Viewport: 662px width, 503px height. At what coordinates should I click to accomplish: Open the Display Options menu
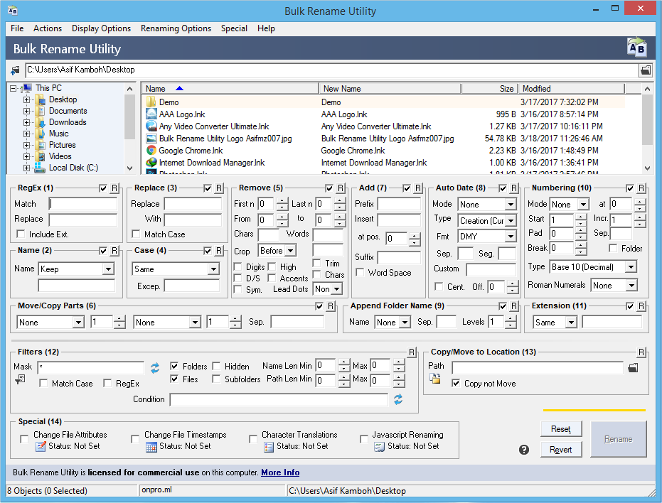(101, 28)
